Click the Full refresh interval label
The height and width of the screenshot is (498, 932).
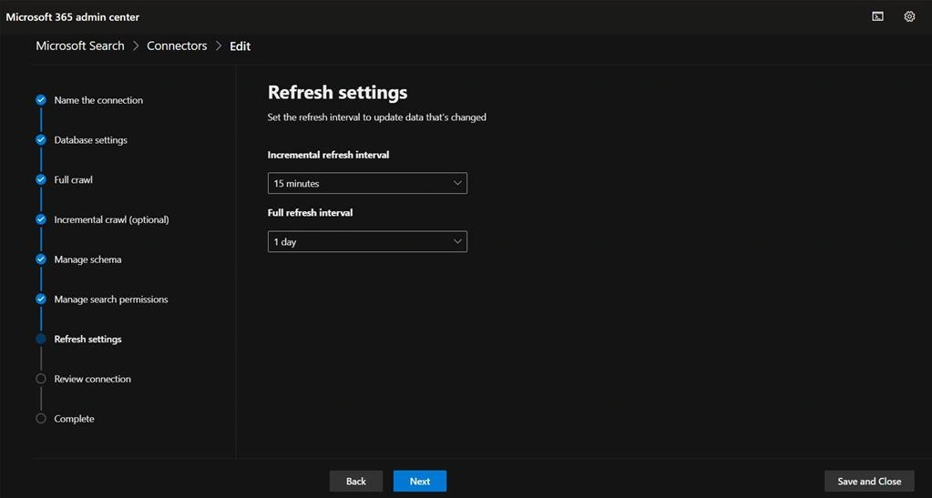310,212
